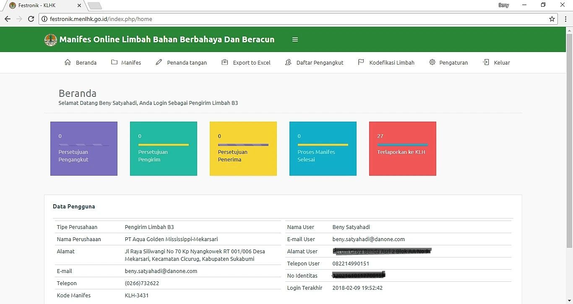The width and height of the screenshot is (573, 304).
Task: Click the progress bar in Persetujuan Penerima card
Action: pos(243,145)
